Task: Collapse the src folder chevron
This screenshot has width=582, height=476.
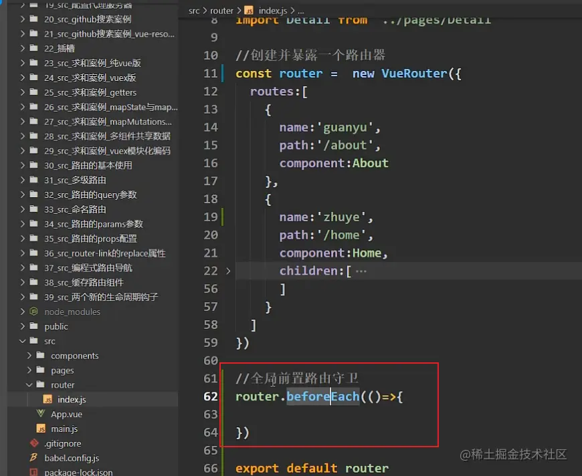Action: point(23,341)
